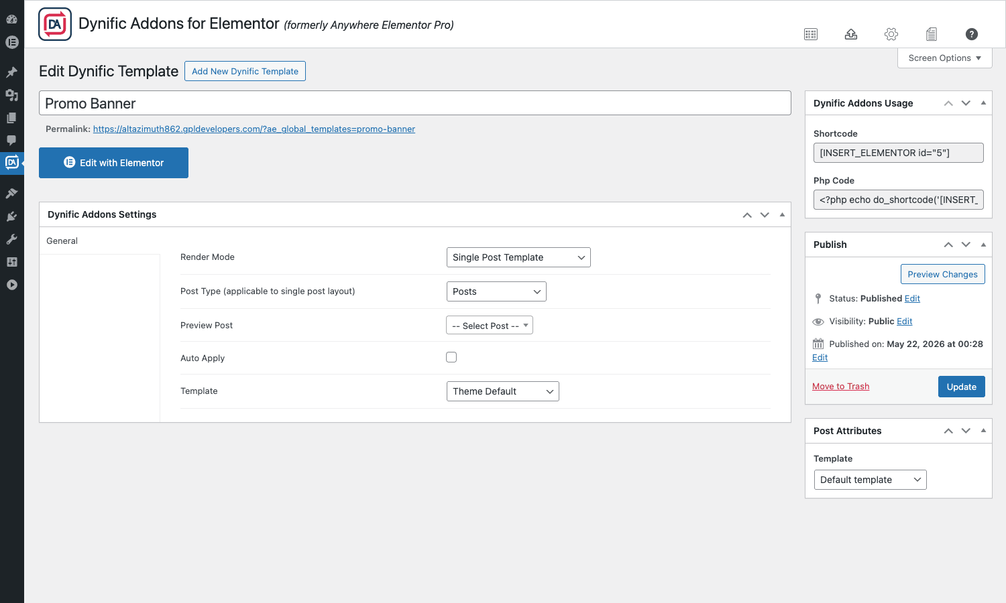This screenshot has height=603, width=1006.
Task: Move Dynific Addons Usage panel down
Action: pos(966,103)
